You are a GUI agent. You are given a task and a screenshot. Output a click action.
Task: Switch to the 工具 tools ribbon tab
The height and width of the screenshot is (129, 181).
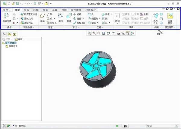(55, 10)
